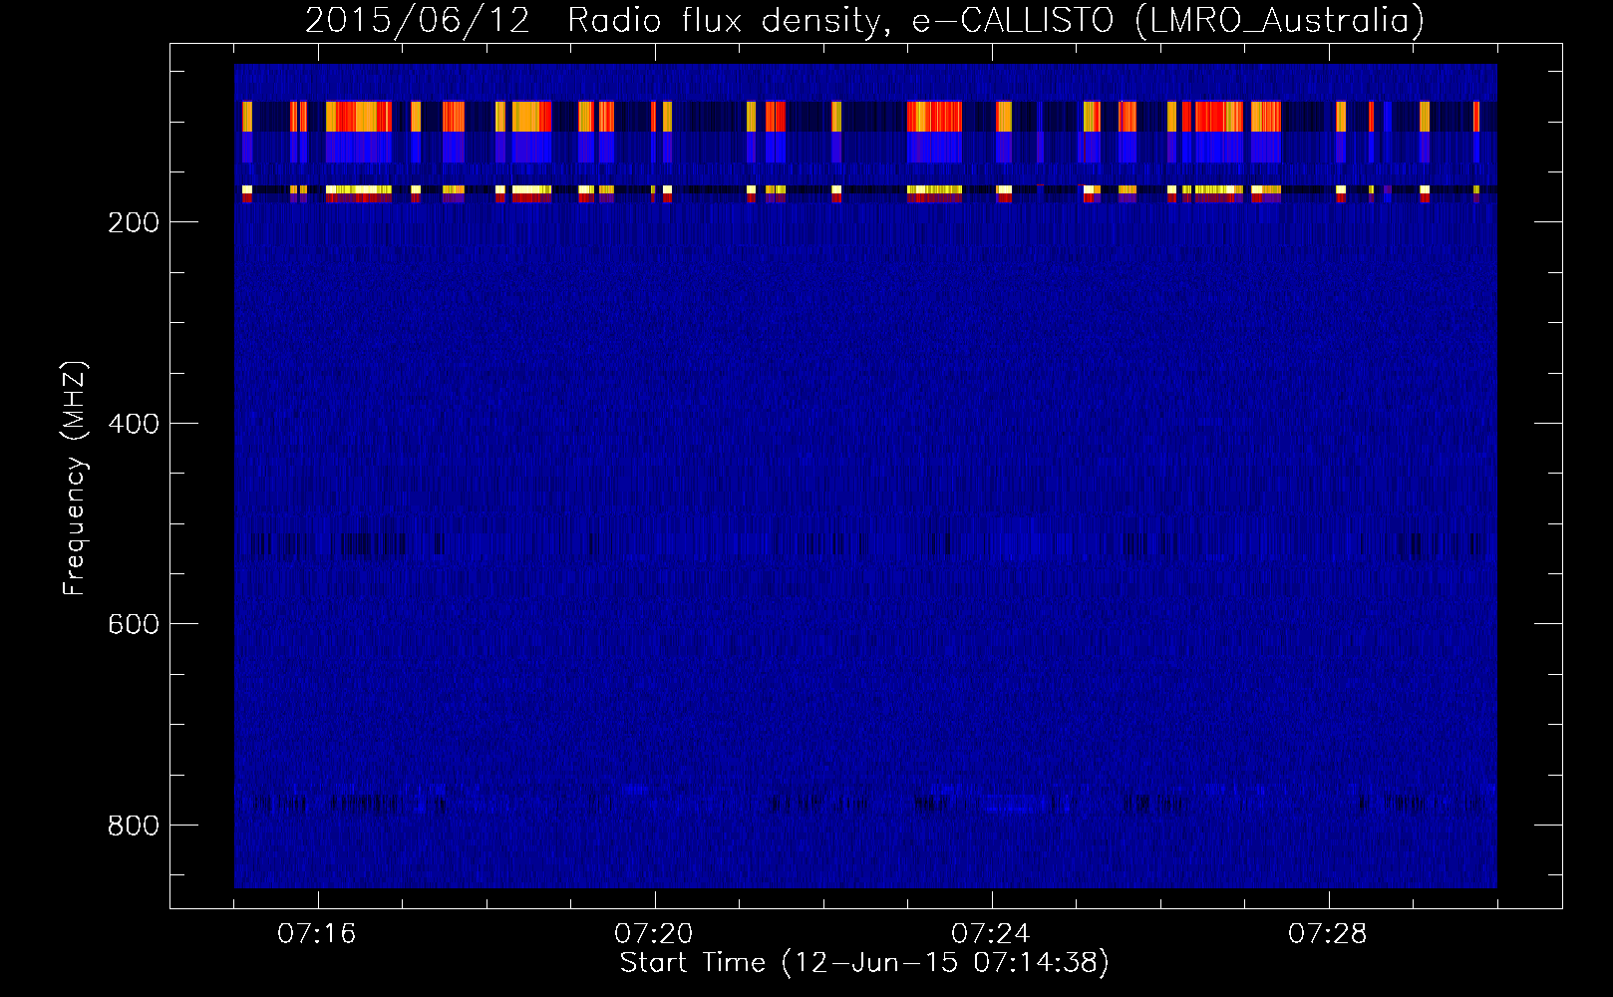Click the 07:24 time tick label
Image resolution: width=1613 pixels, height=997 pixels.
pyautogui.click(x=991, y=934)
